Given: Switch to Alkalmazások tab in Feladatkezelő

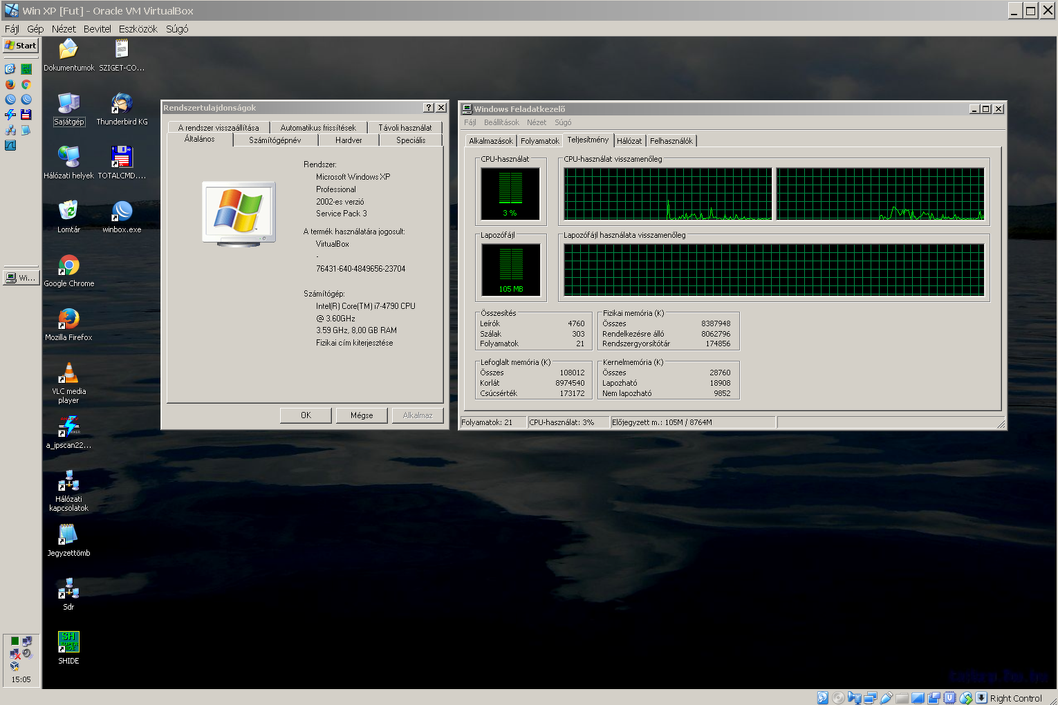Looking at the screenshot, I should [491, 141].
